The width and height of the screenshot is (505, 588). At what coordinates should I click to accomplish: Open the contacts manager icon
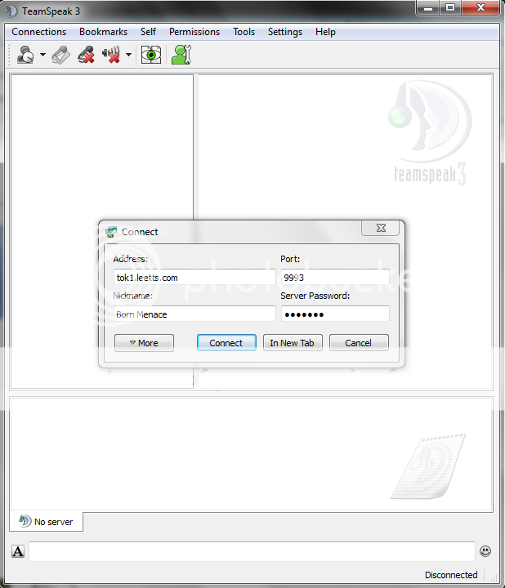point(181,56)
